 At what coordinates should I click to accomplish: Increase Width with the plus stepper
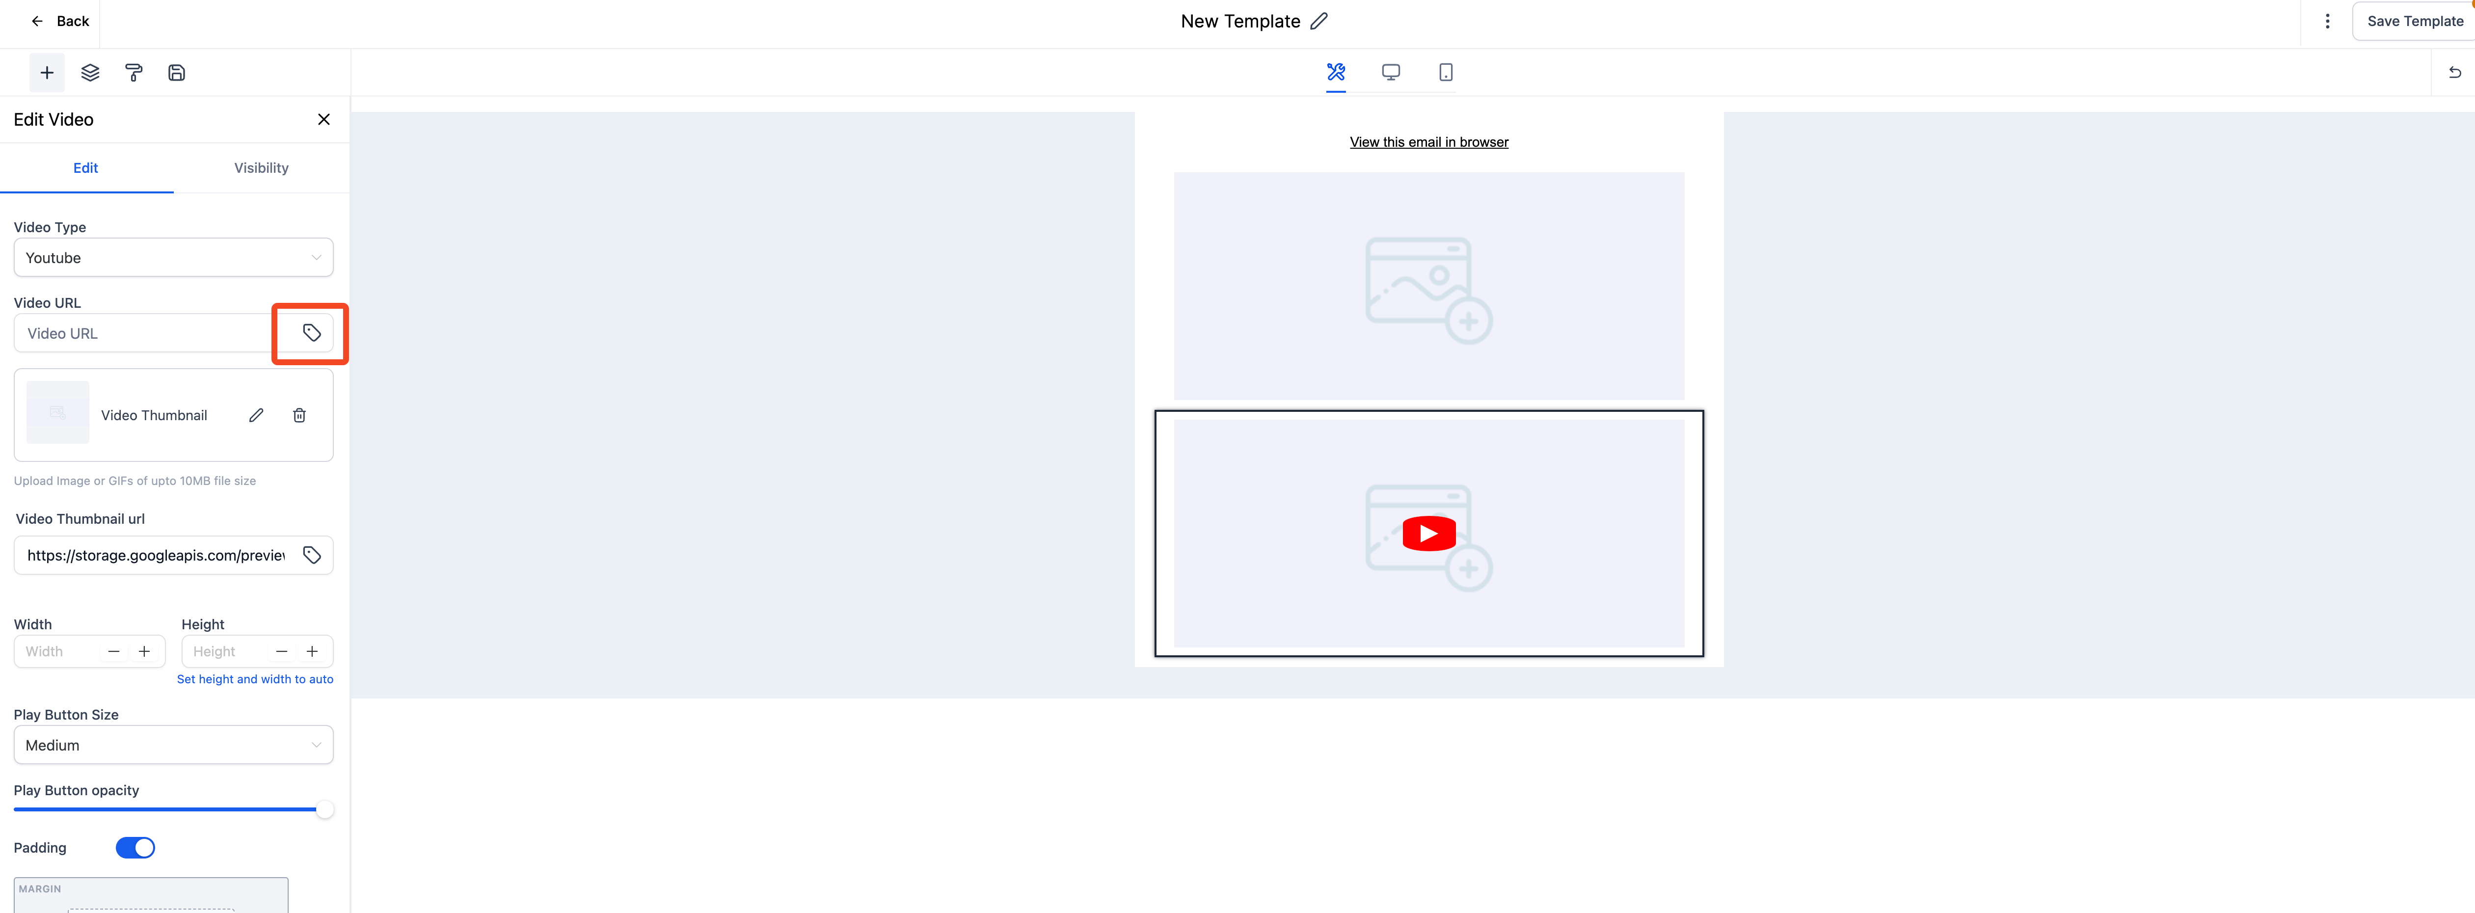click(x=144, y=651)
